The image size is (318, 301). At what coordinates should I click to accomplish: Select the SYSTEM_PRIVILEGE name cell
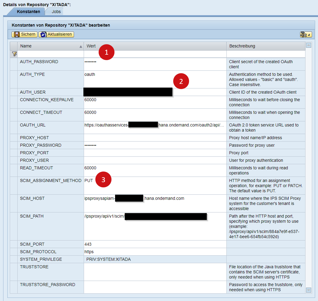(51, 259)
